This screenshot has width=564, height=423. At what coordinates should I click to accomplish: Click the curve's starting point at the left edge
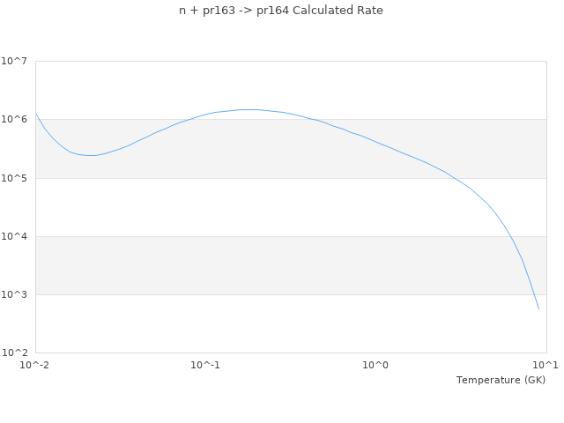point(36,114)
